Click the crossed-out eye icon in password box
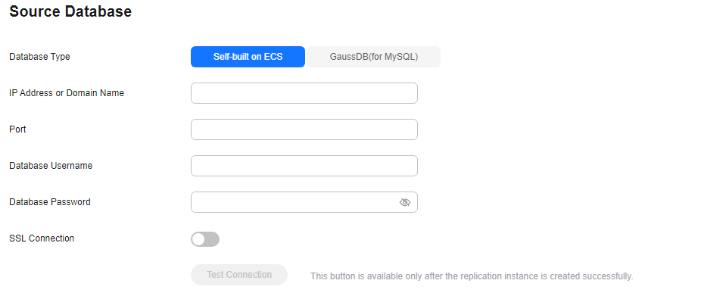Screen dimensions: 726x296 (x=405, y=202)
